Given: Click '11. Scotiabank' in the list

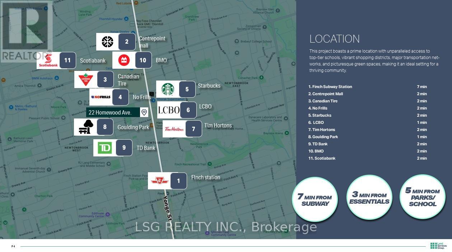Looking at the screenshot, I should [x=322, y=158].
